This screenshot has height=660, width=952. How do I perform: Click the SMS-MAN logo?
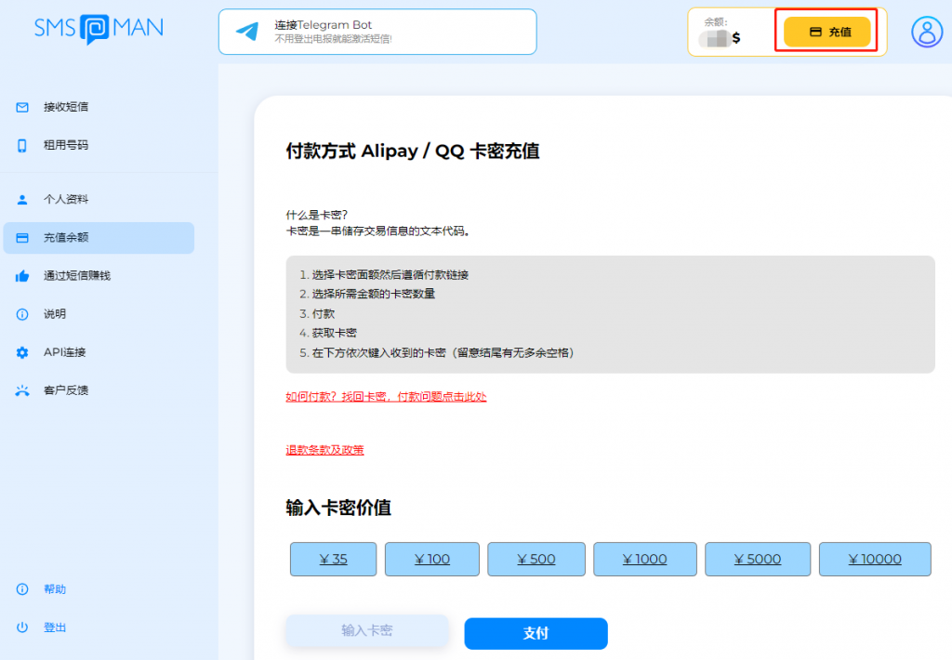[99, 28]
